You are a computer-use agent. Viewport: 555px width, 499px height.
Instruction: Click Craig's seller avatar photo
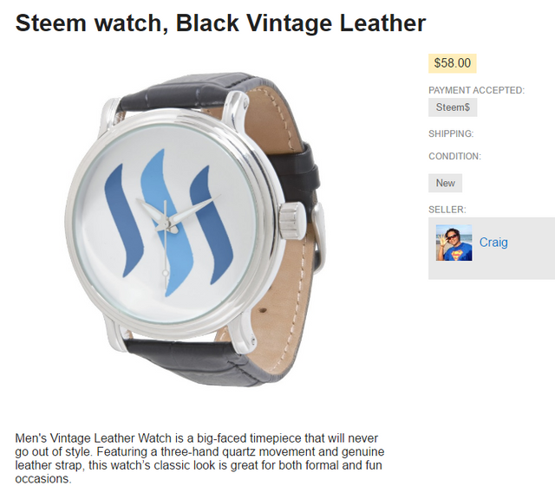454,243
